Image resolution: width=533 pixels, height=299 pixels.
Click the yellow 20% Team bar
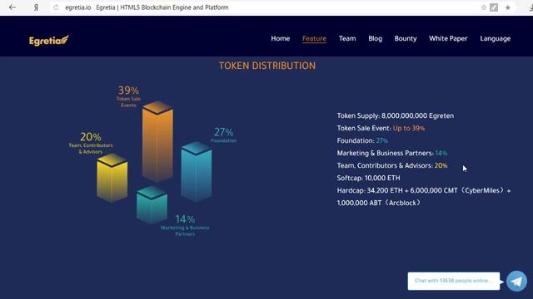point(112,178)
